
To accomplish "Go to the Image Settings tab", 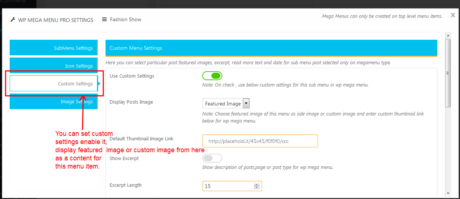I will pos(54,101).
